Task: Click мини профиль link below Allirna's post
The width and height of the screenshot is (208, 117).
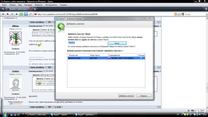Action: [x=37, y=67]
